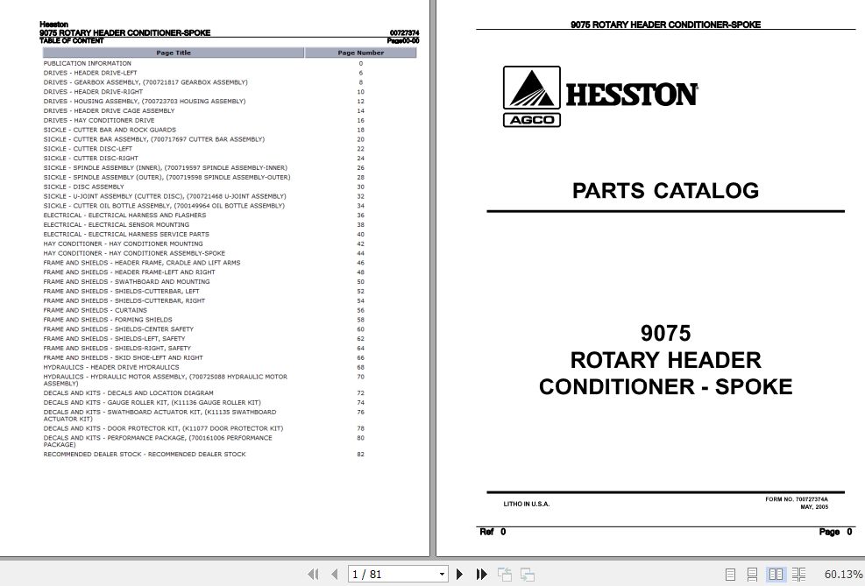Click HYDRAULIC MOTOR ASSEMBLY entry

[x=166, y=380]
